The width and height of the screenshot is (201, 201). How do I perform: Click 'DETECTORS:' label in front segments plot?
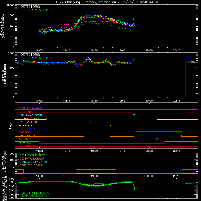(x=30, y=7)
